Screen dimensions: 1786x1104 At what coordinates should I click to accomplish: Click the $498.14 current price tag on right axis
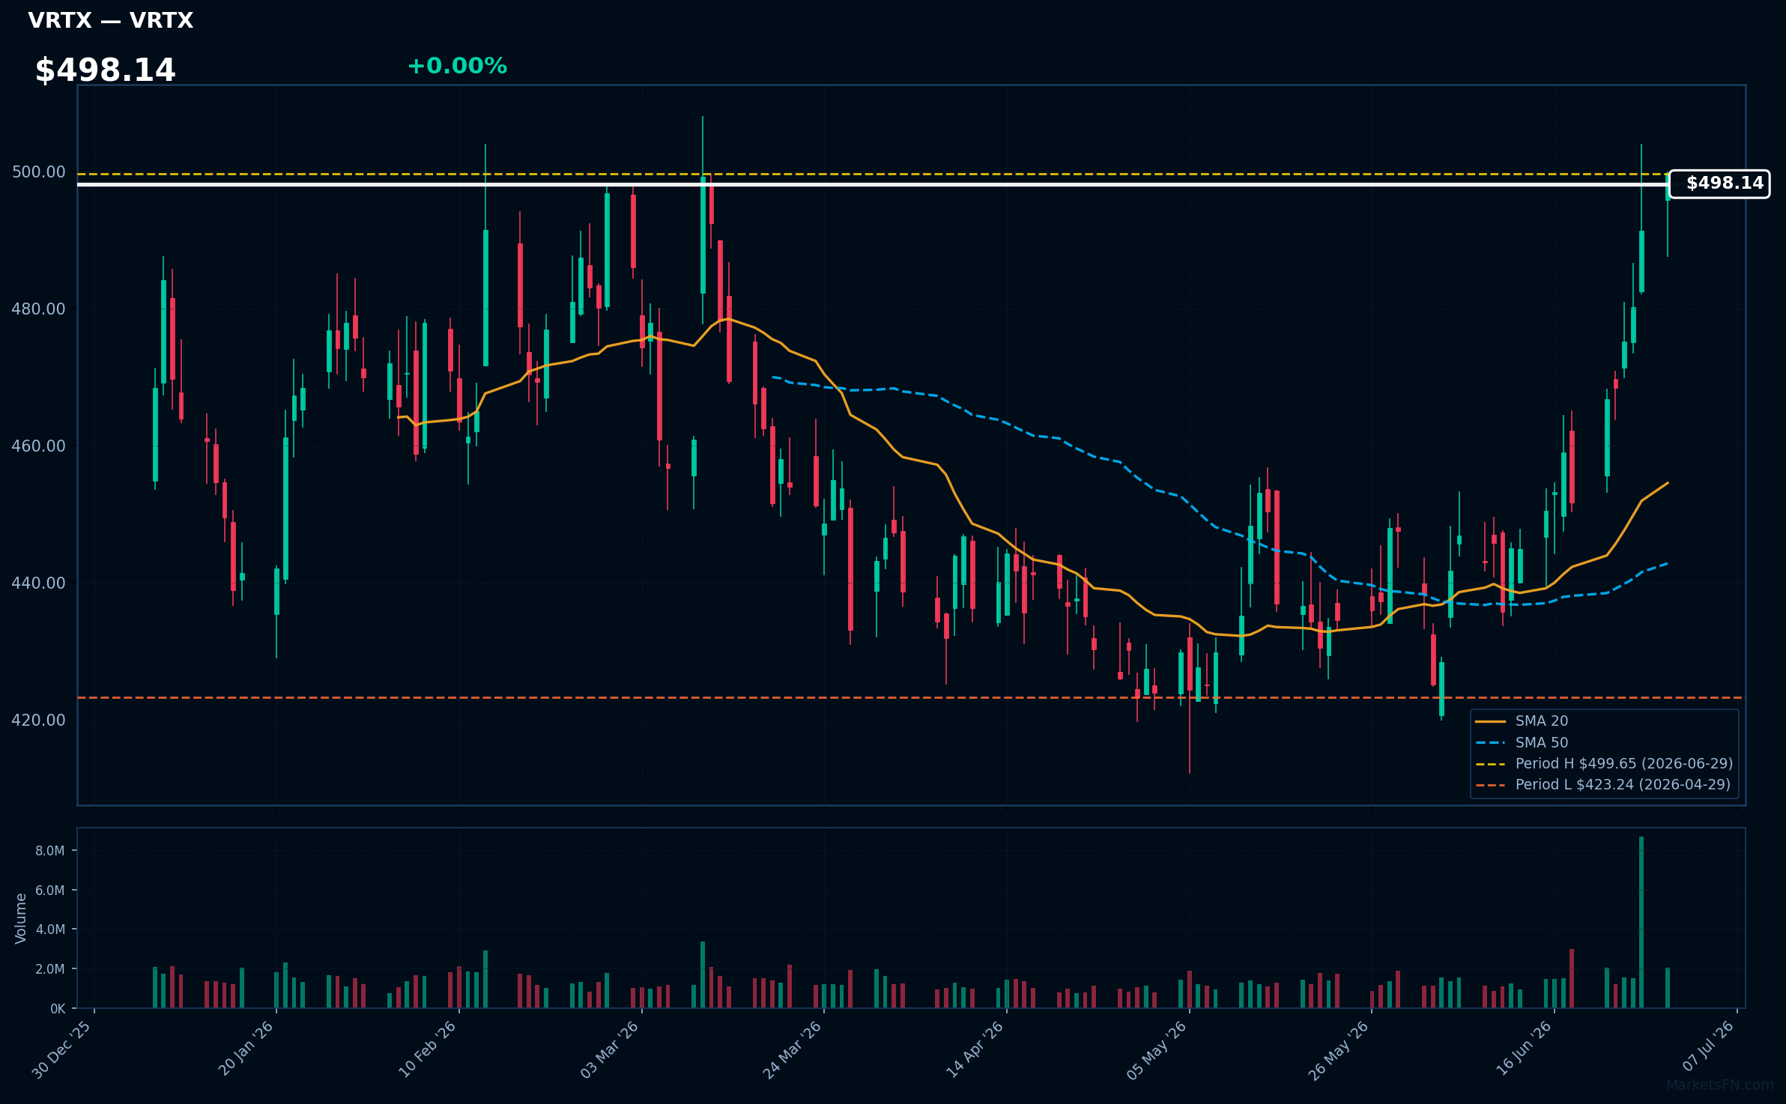click(x=1719, y=184)
